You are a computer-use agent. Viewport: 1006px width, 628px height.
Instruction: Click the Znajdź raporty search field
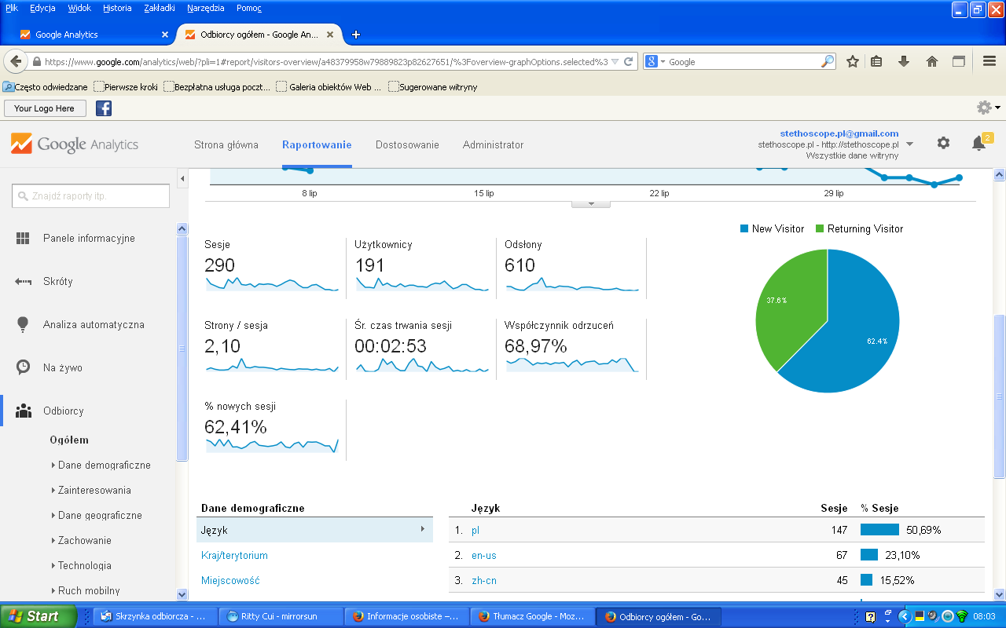coord(90,195)
